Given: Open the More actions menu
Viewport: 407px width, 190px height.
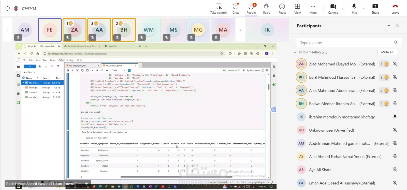Looking at the screenshot, I should [313, 9].
